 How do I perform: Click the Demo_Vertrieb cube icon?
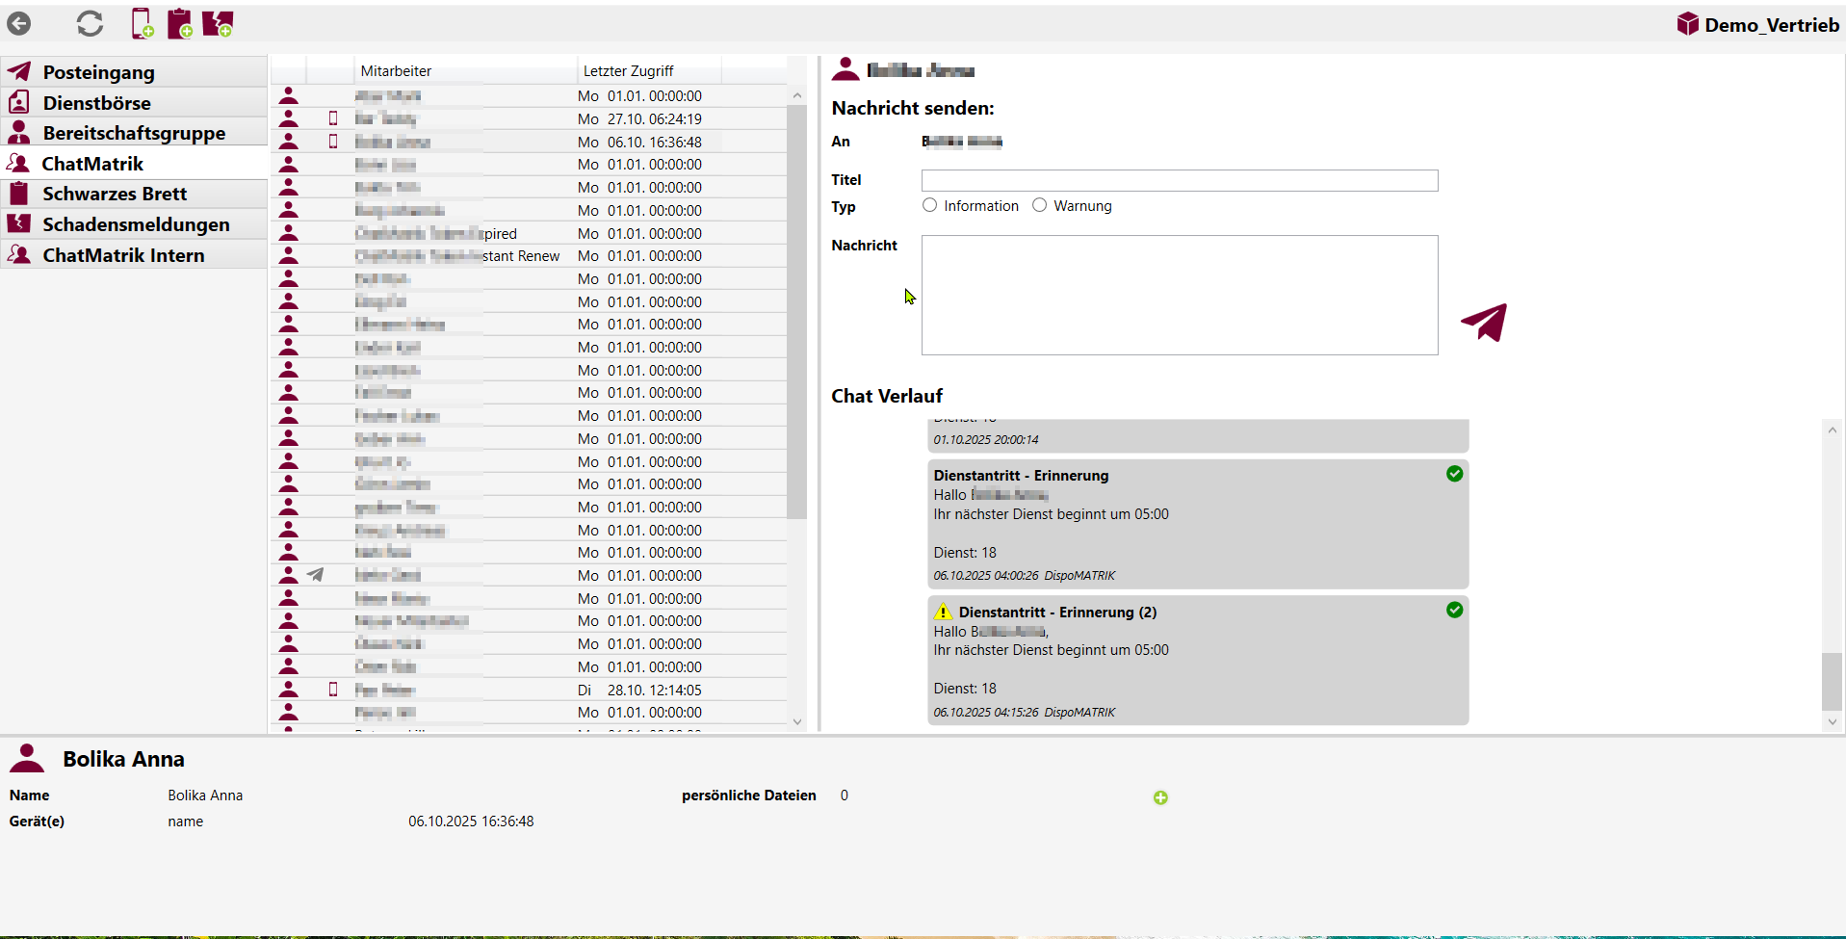[x=1687, y=24]
